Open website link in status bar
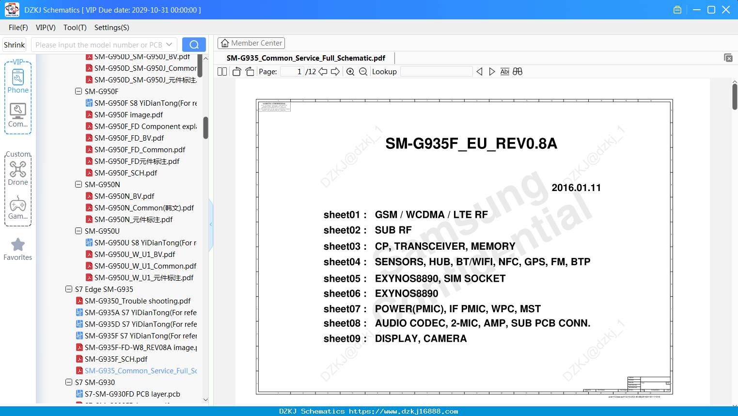Viewport: 738px width, 416px height. [x=403, y=411]
